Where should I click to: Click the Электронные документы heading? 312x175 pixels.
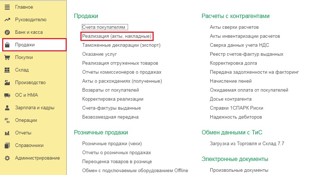coord(235,159)
